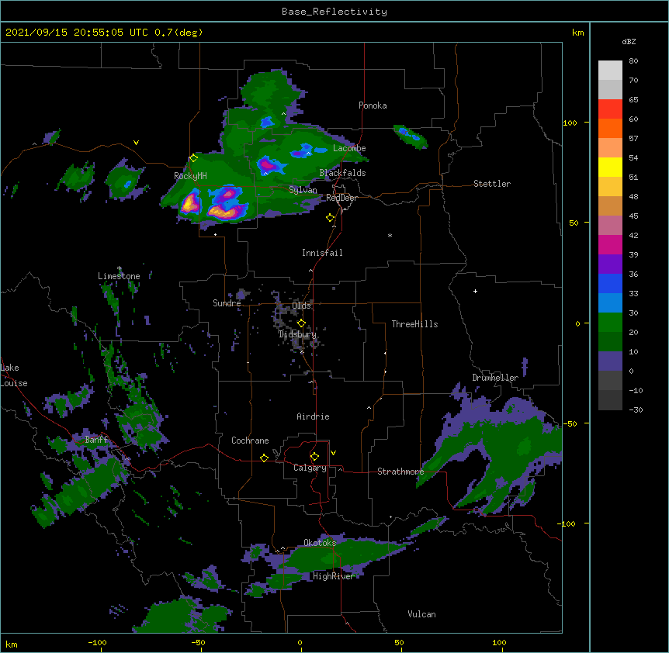This screenshot has height=653, width=669.
Task: Click the yellow diamond marker above Calgary
Action: coord(314,457)
